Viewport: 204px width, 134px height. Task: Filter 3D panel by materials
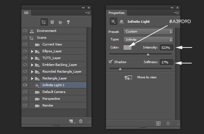tap(61, 22)
